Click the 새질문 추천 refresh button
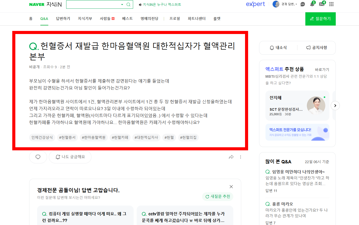 (x=218, y=196)
